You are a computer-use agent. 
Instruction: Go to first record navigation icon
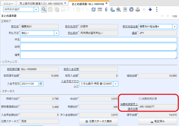[x=162, y=16]
